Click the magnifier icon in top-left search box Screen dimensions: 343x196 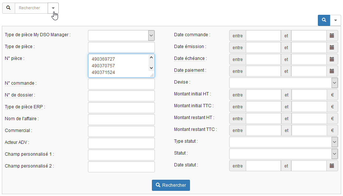(x=9, y=8)
